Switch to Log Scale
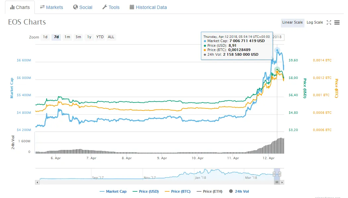Screen dimensions: 348x198 point(315,23)
